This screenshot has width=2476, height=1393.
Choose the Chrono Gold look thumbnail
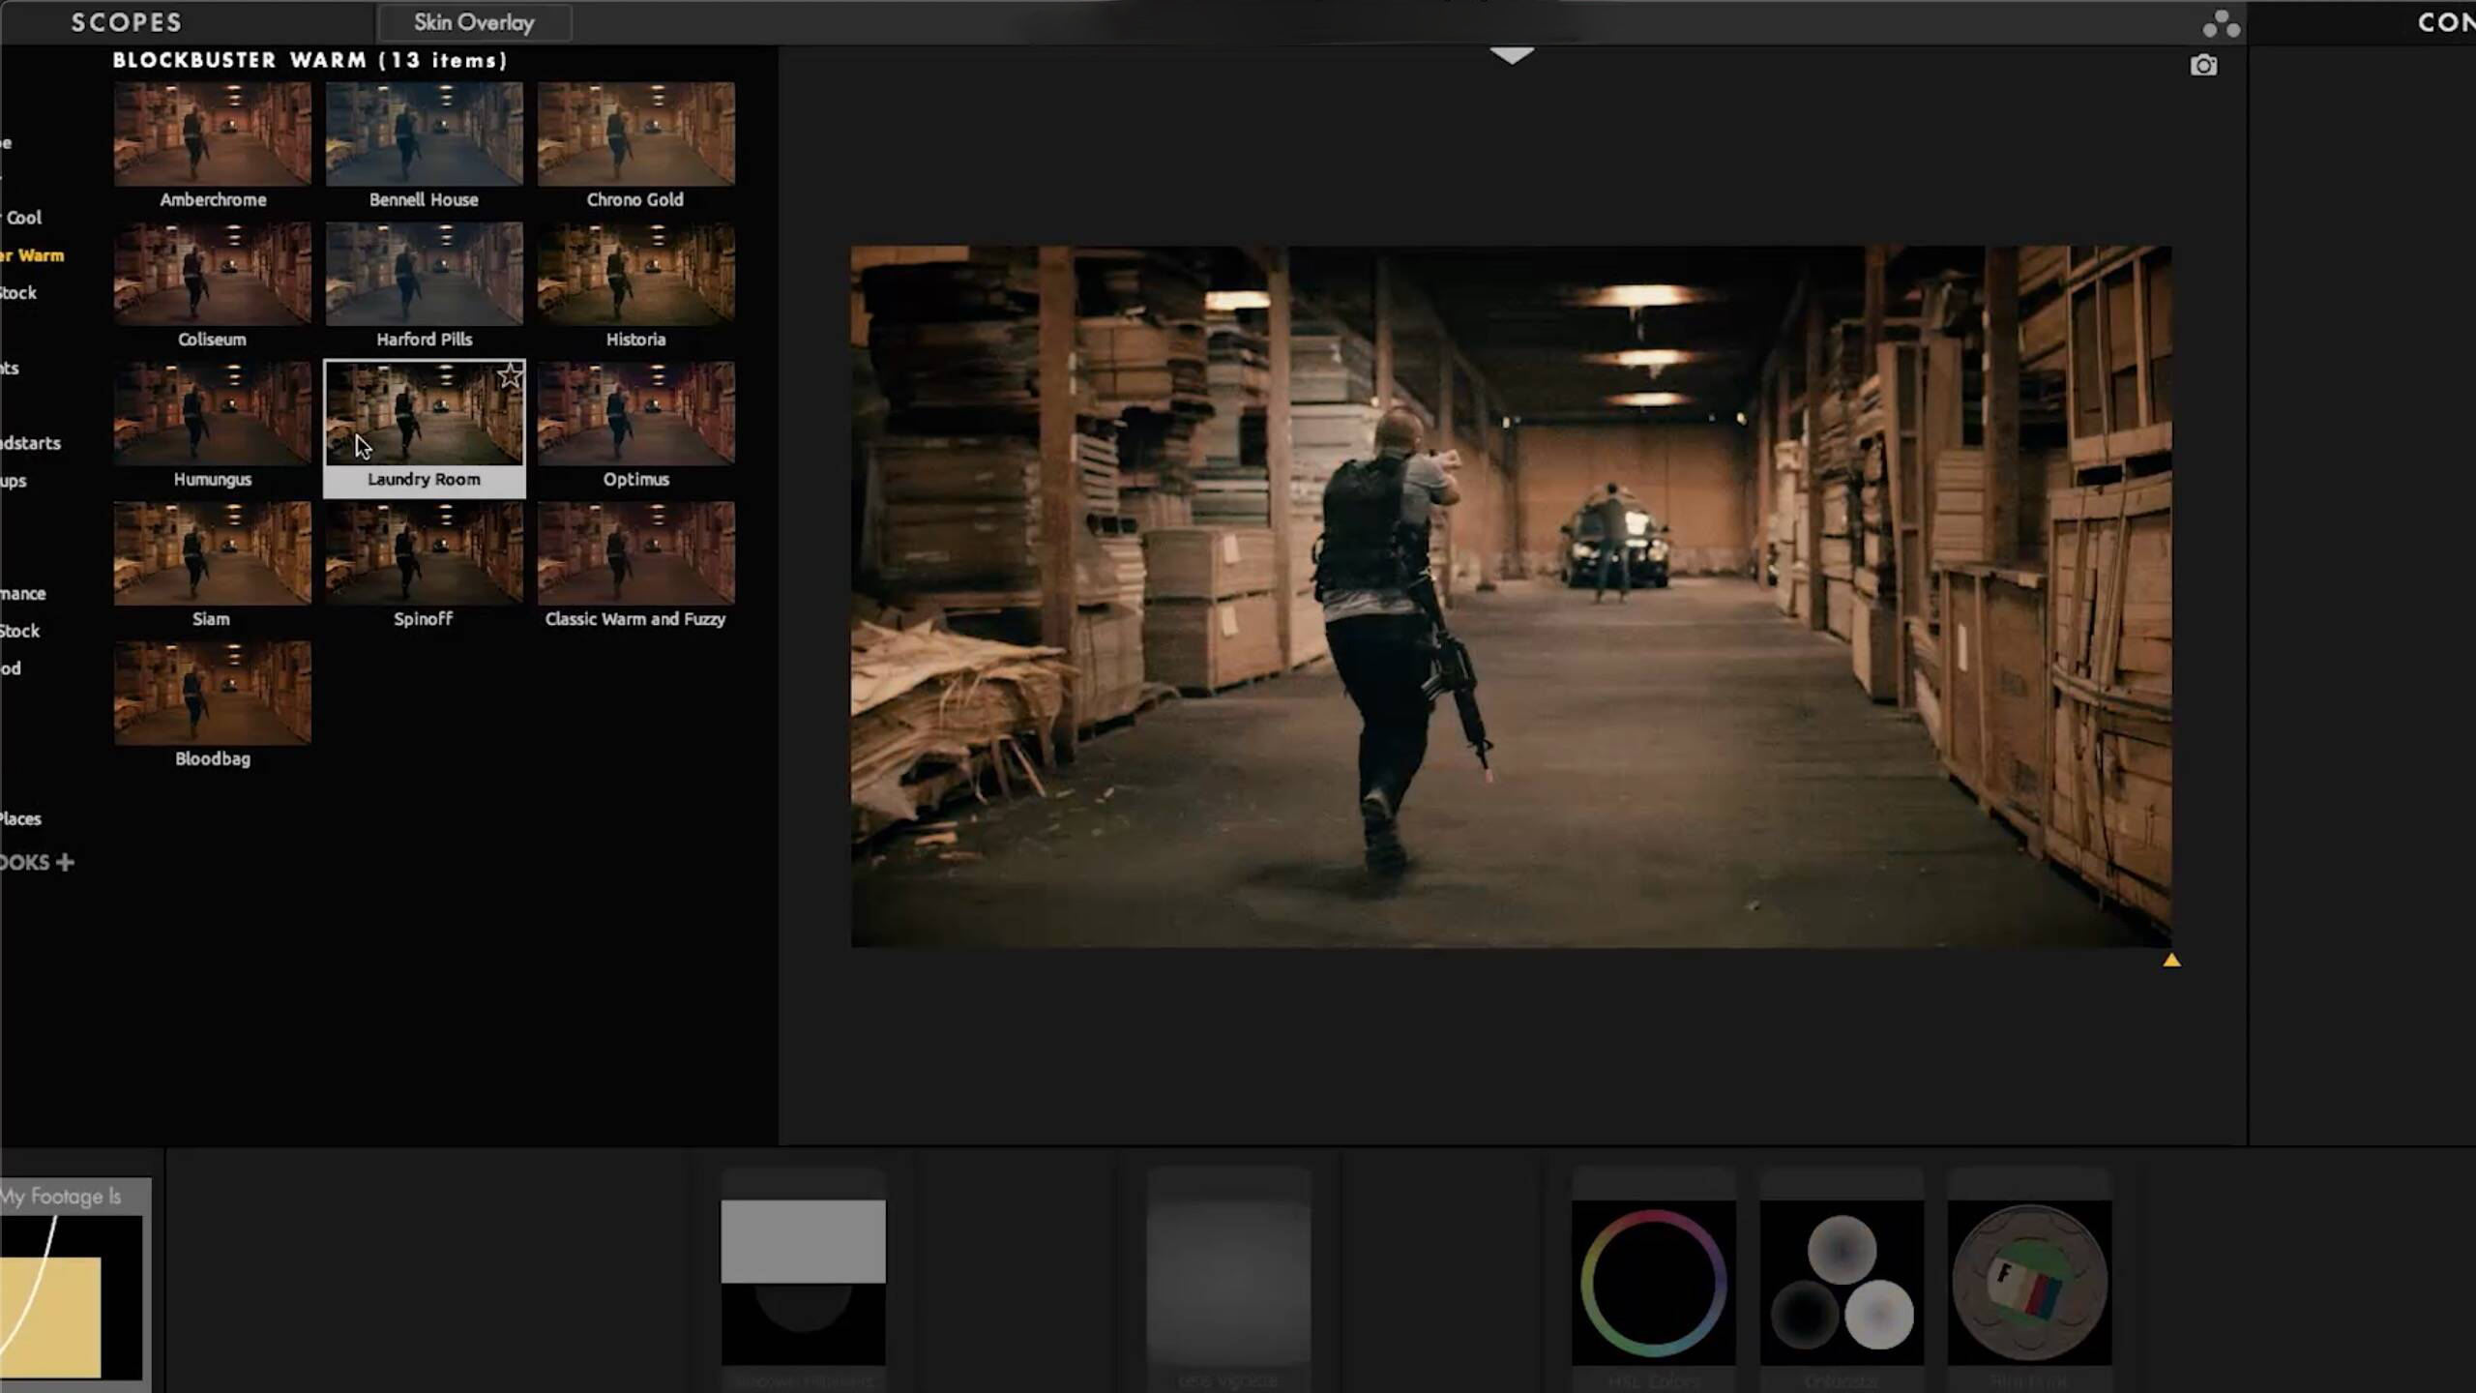(635, 135)
